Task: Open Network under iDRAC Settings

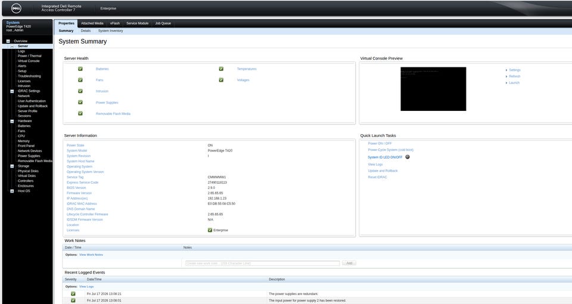Action: (x=24, y=96)
